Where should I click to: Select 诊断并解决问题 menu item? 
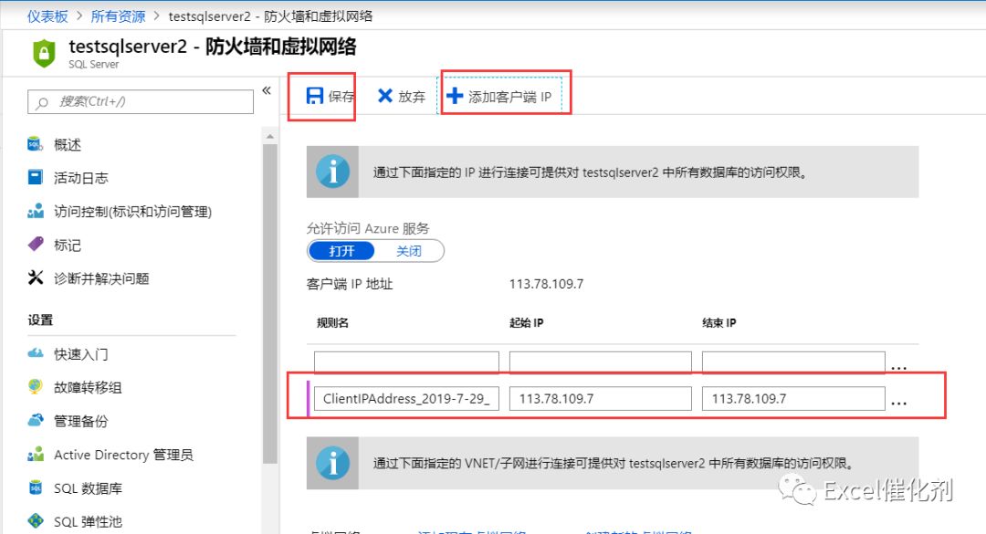[x=101, y=278]
